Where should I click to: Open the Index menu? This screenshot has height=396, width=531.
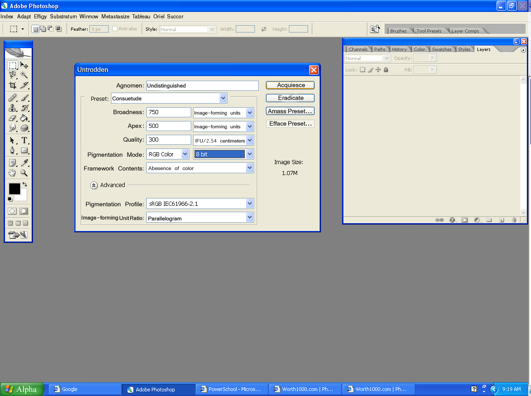(7, 16)
